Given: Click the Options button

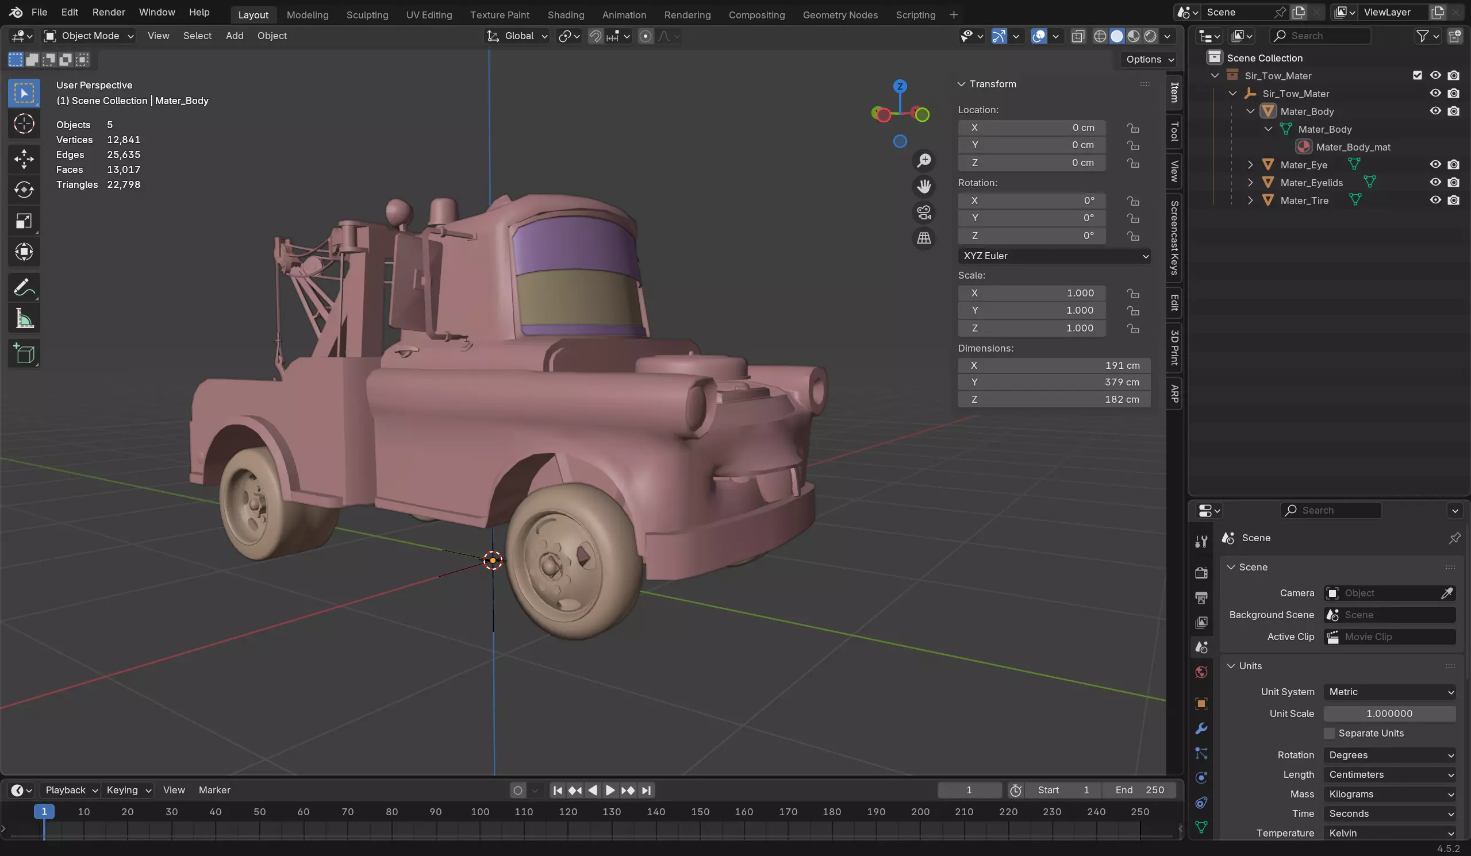Looking at the screenshot, I should (1149, 60).
